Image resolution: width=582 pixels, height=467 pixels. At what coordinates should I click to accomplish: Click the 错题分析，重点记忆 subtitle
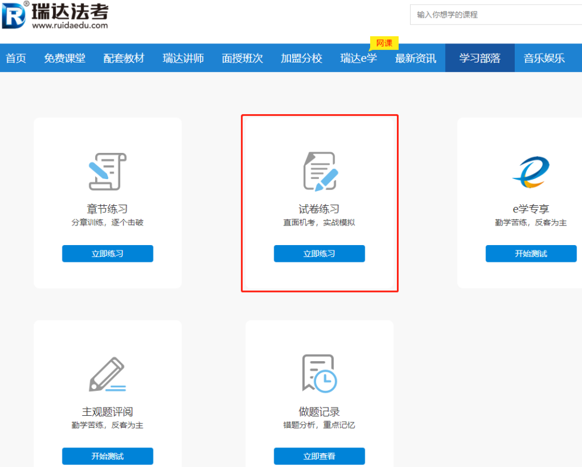point(319,425)
